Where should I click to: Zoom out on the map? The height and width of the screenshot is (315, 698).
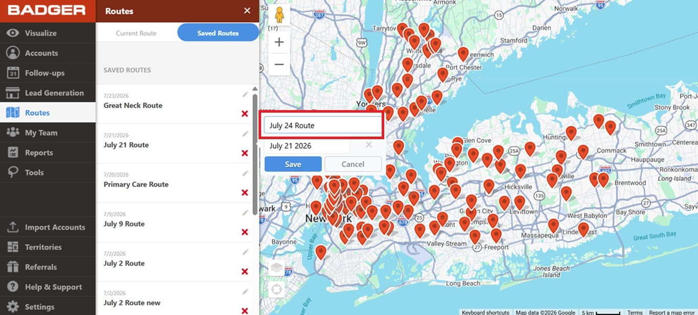click(x=279, y=64)
